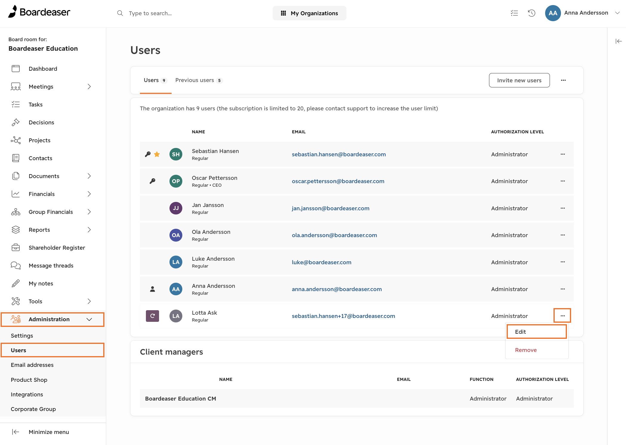Screen dimensions: 626x445
Task: Expand the Financials submenu chevron
Action: coord(89,194)
